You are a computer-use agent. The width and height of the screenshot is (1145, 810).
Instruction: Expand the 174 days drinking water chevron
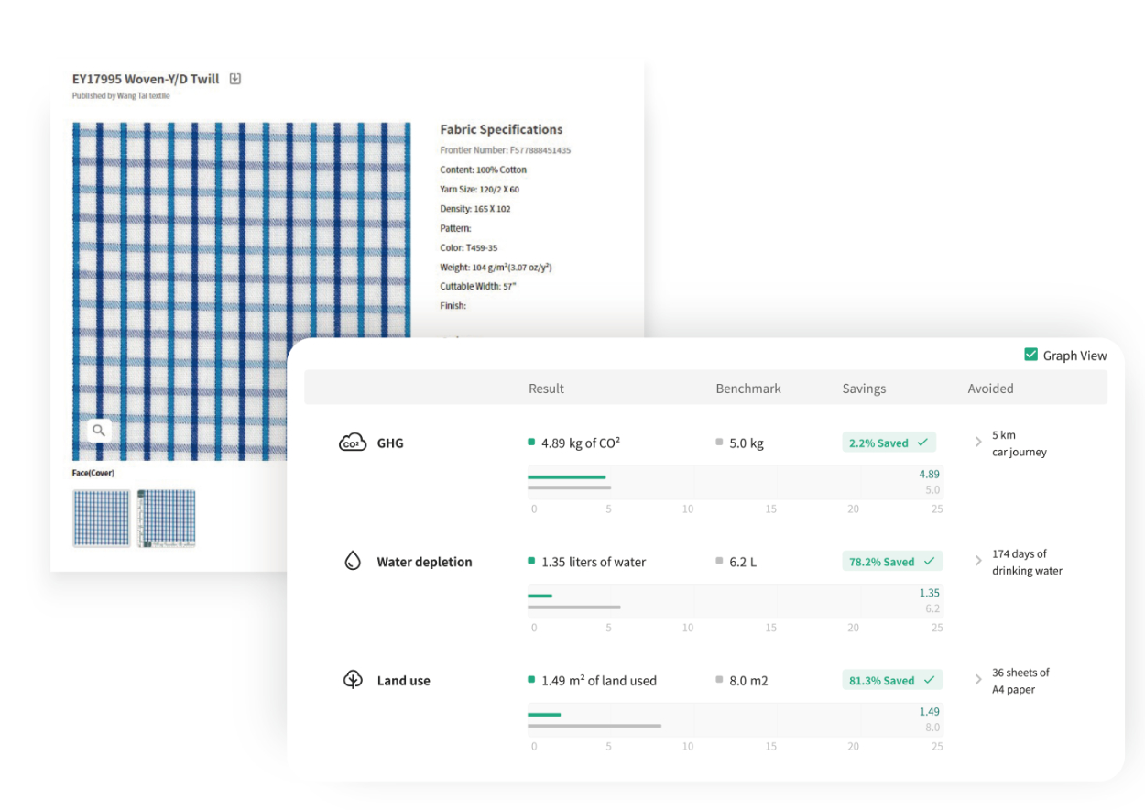[978, 561]
